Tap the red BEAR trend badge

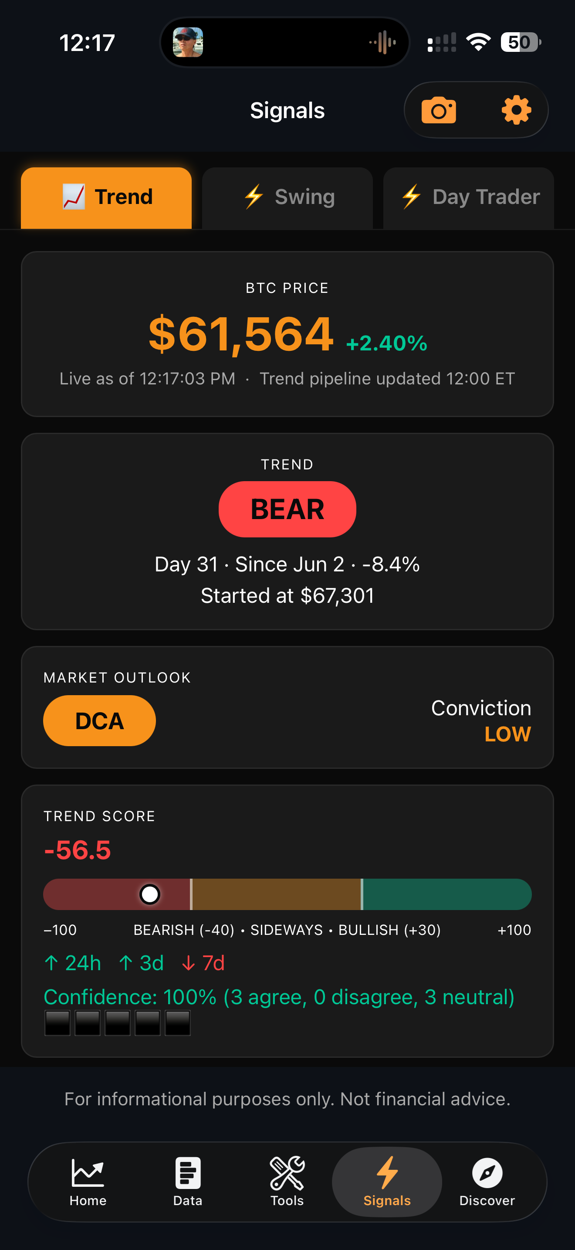(x=287, y=509)
